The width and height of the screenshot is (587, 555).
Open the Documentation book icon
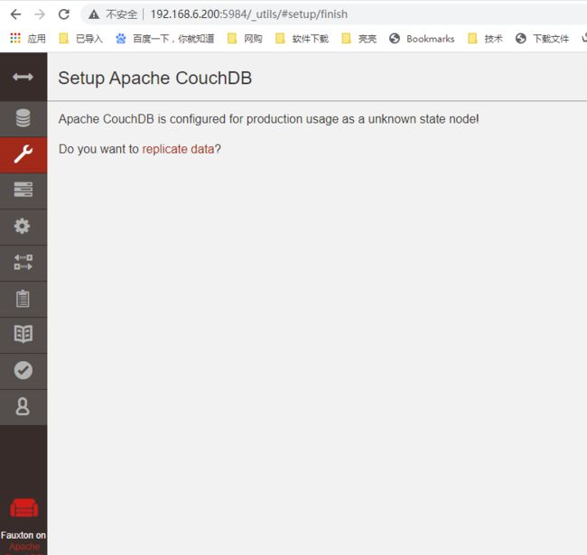pyautogui.click(x=23, y=334)
